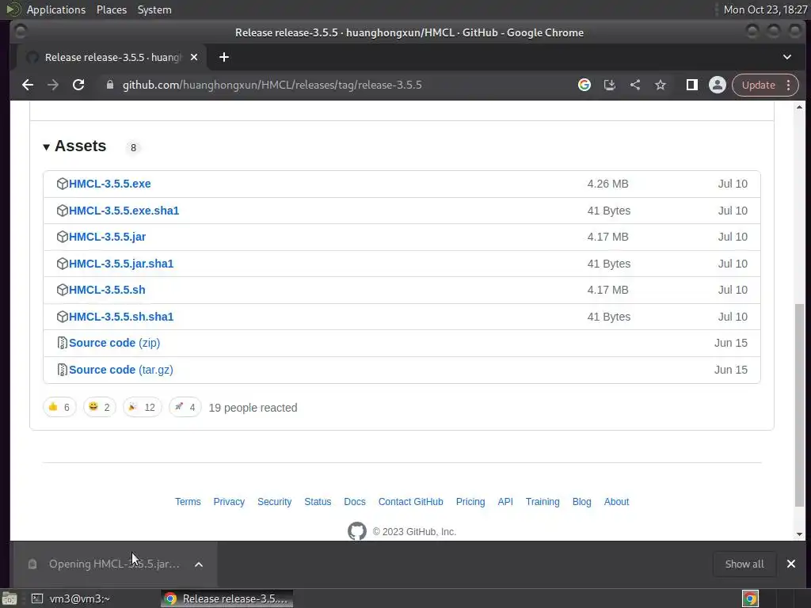
Task: Open the Places menu
Action: click(x=111, y=9)
